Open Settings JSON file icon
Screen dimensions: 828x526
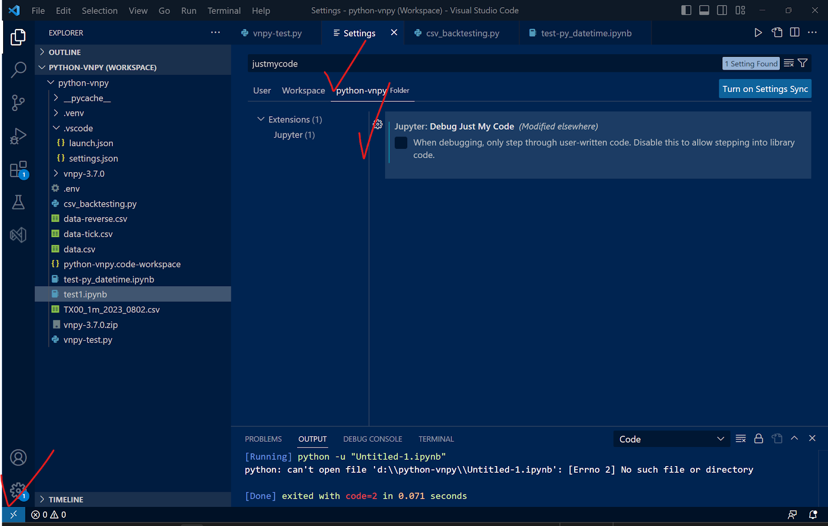[x=777, y=33]
